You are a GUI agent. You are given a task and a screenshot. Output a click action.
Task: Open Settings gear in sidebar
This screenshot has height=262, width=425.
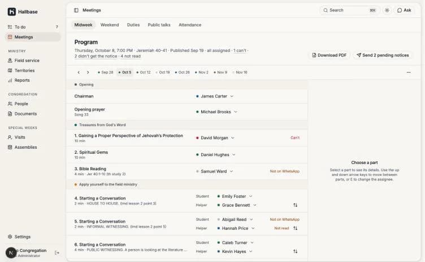33,237
